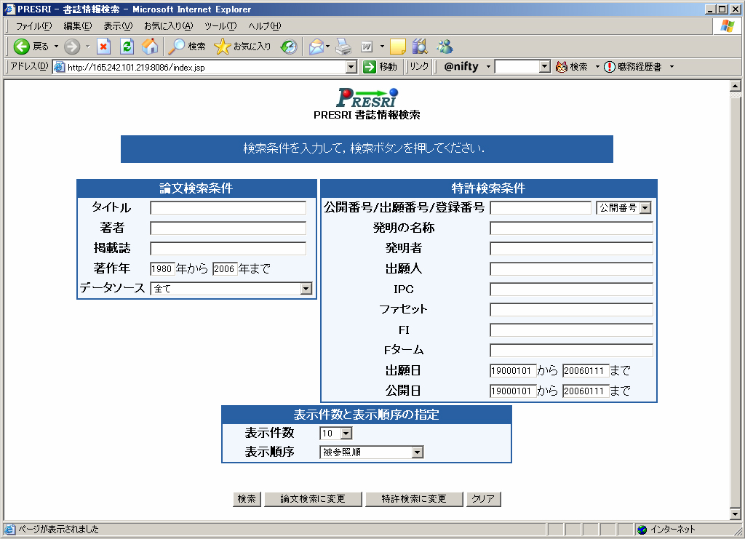Open the Messenger people icon in toolbar
The width and height of the screenshot is (745, 539).
coord(444,47)
